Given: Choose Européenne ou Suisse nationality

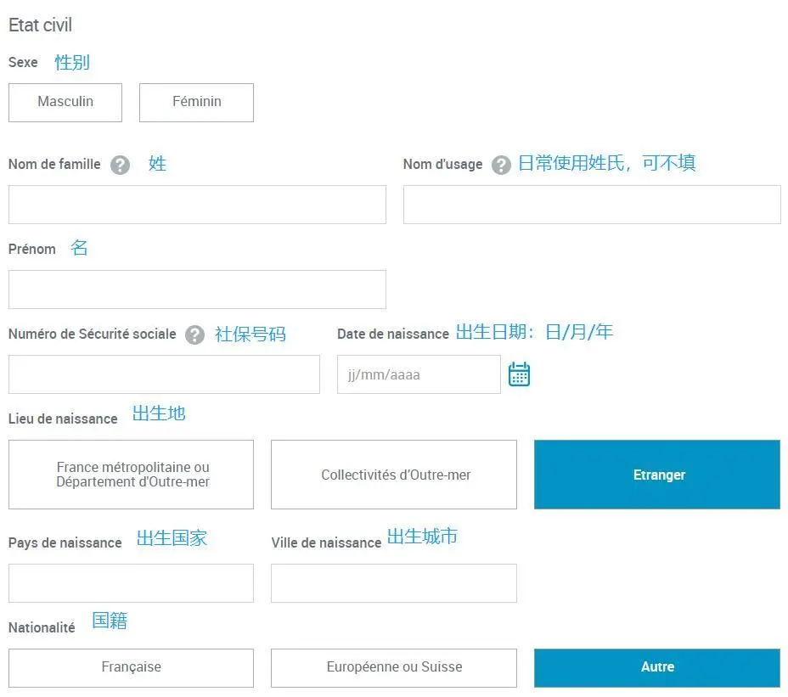Looking at the screenshot, I should tap(393, 667).
